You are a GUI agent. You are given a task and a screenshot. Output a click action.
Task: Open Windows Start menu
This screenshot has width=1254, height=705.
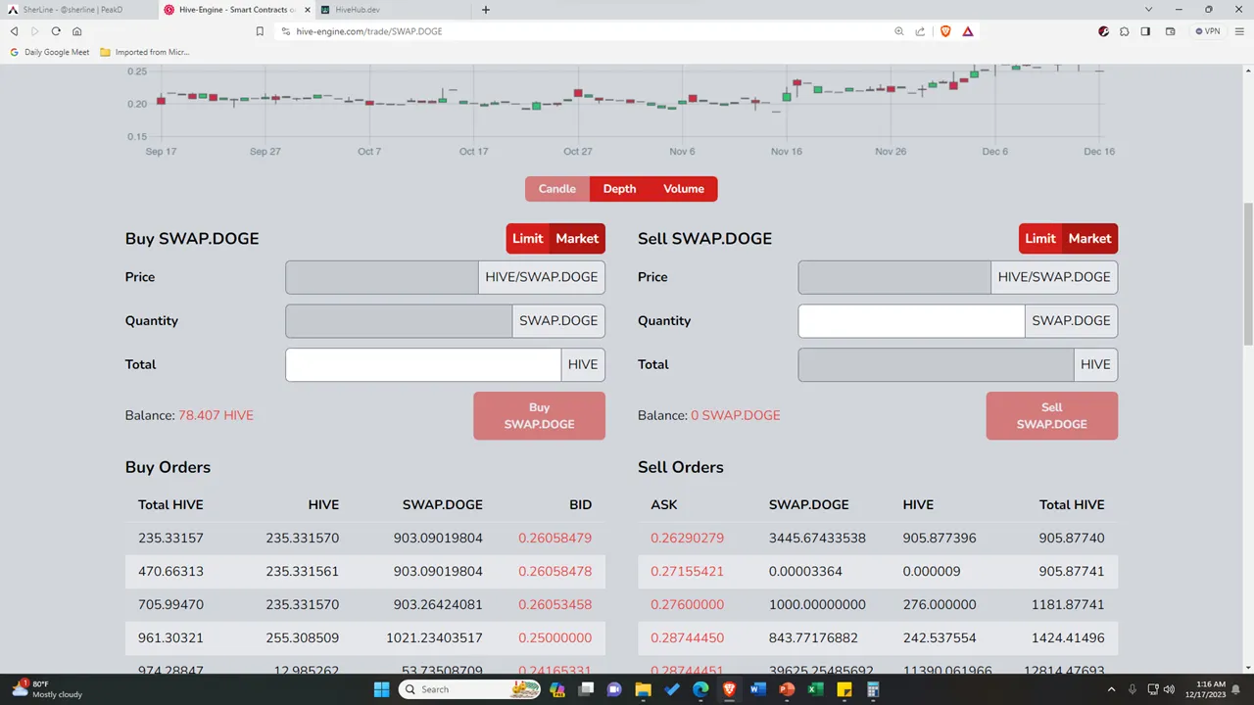pyautogui.click(x=381, y=689)
